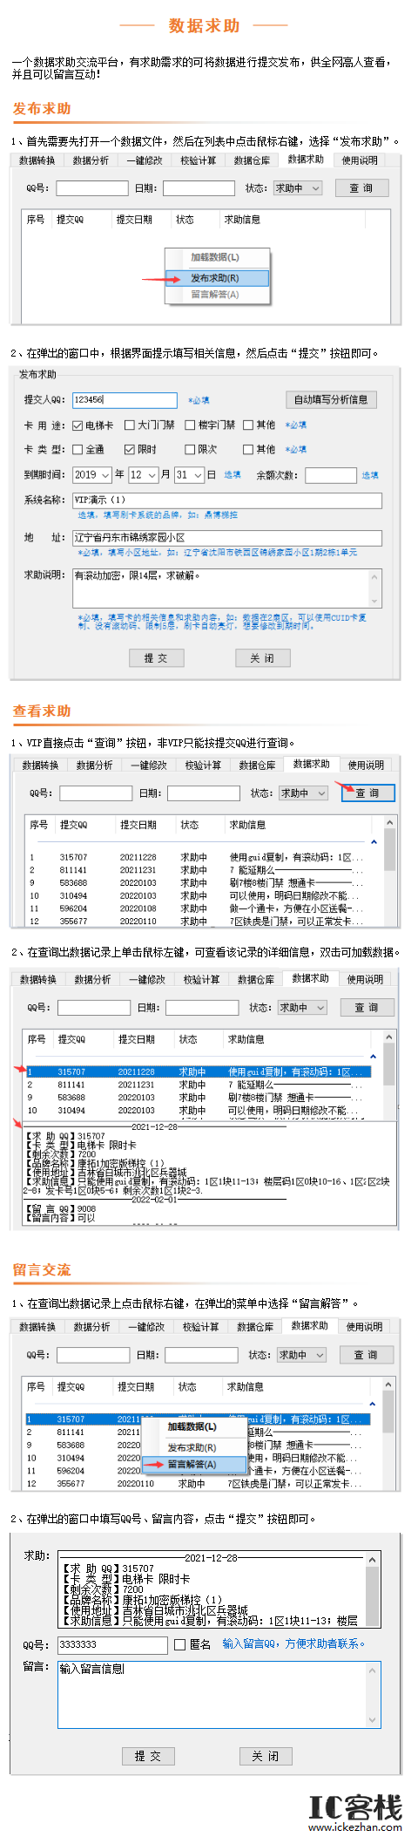Check the 全通 card type checkbox
This screenshot has height=1837, width=418.
click(x=78, y=450)
